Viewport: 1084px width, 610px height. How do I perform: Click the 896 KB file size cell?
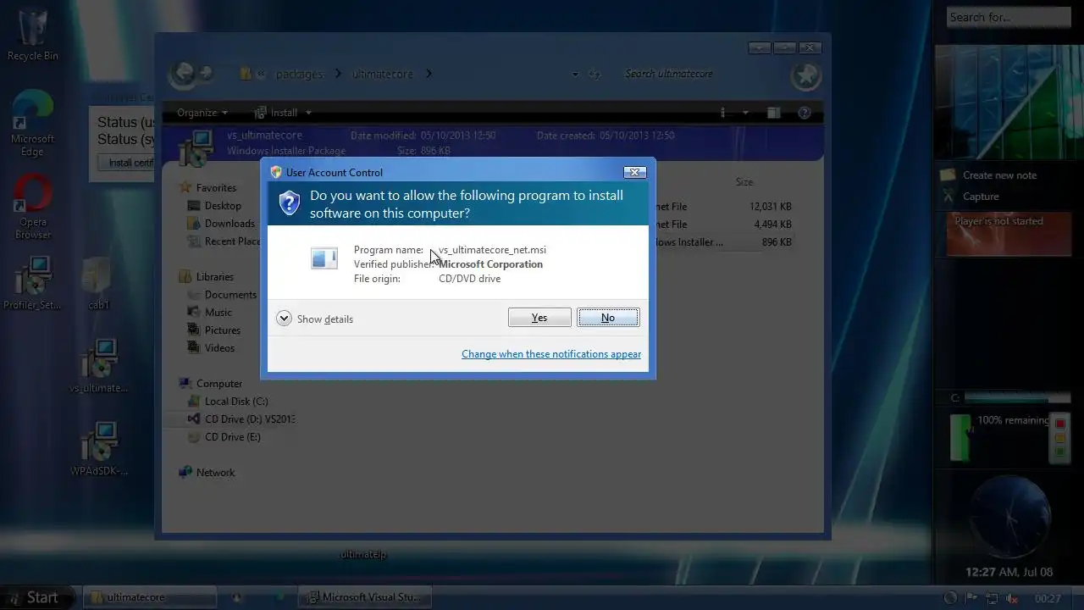[777, 242]
